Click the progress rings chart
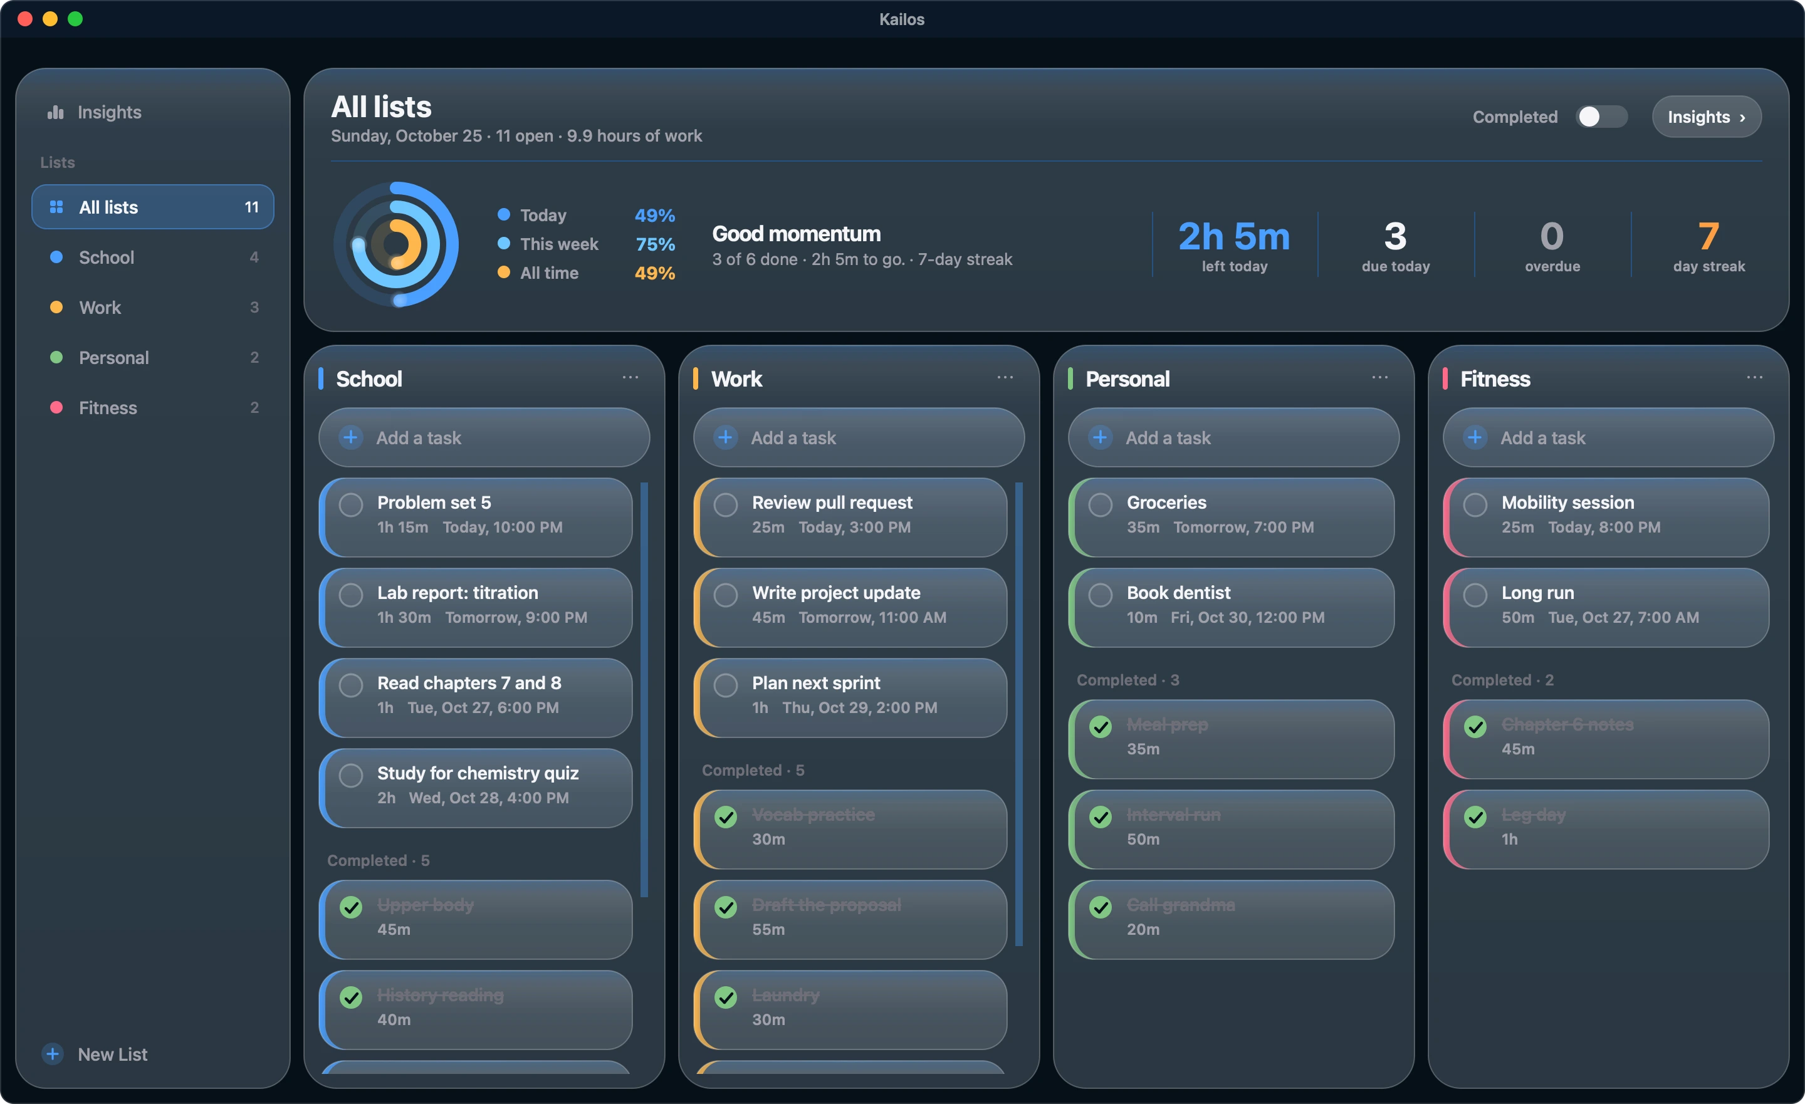1805x1104 pixels. [x=396, y=244]
